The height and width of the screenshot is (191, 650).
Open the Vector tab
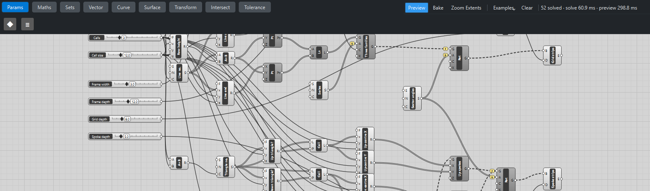point(96,7)
